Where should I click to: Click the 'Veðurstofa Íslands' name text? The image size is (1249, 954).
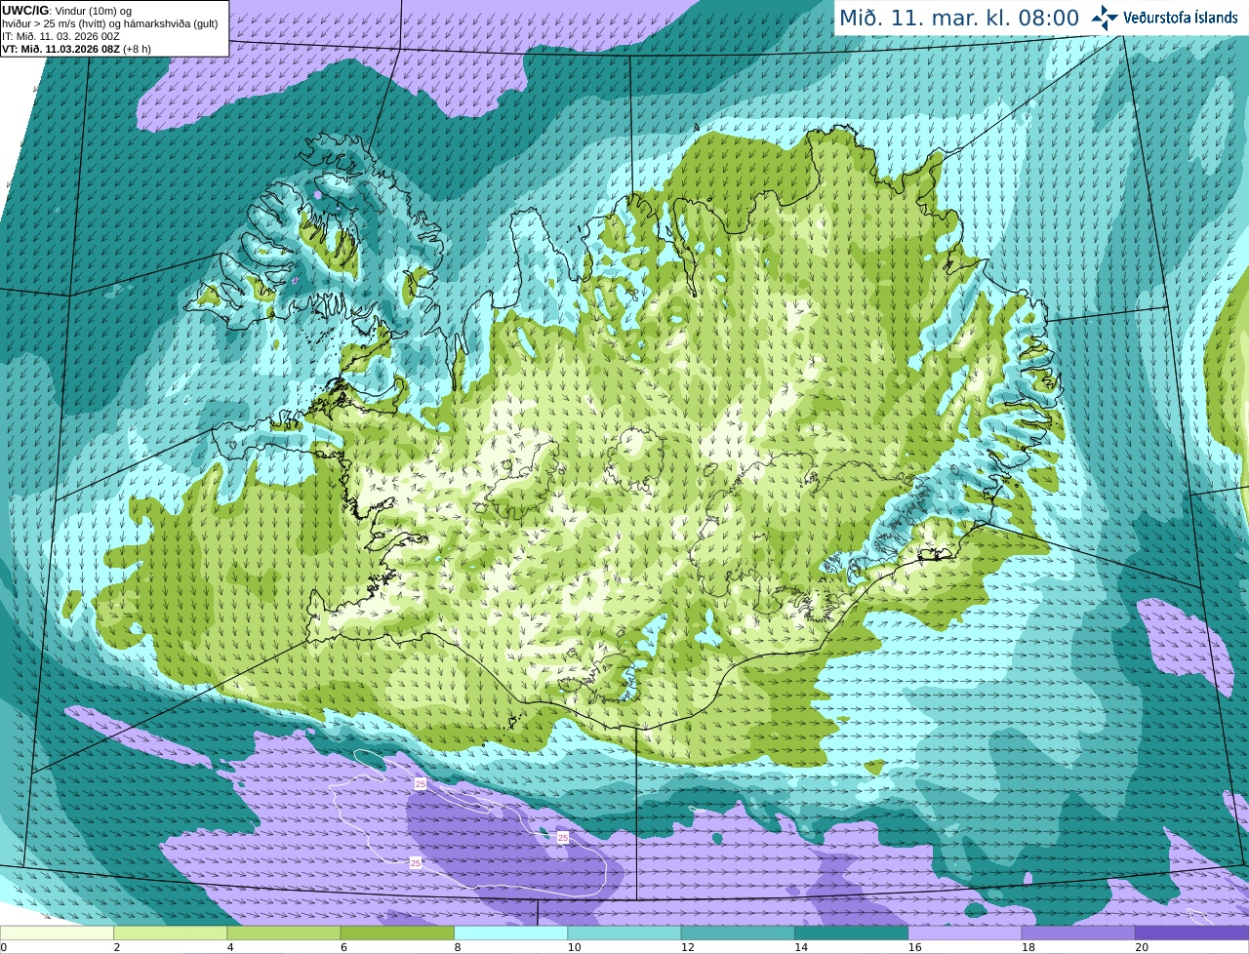[1180, 18]
